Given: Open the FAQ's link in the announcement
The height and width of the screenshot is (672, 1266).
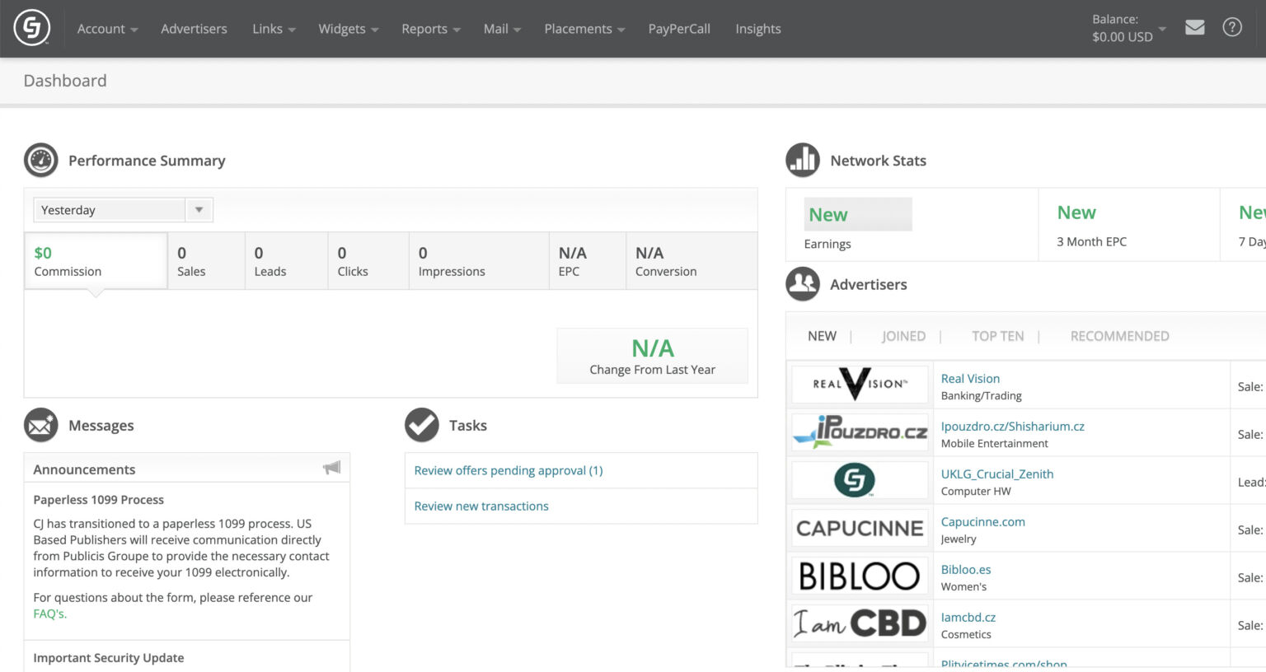Looking at the screenshot, I should 49,614.
